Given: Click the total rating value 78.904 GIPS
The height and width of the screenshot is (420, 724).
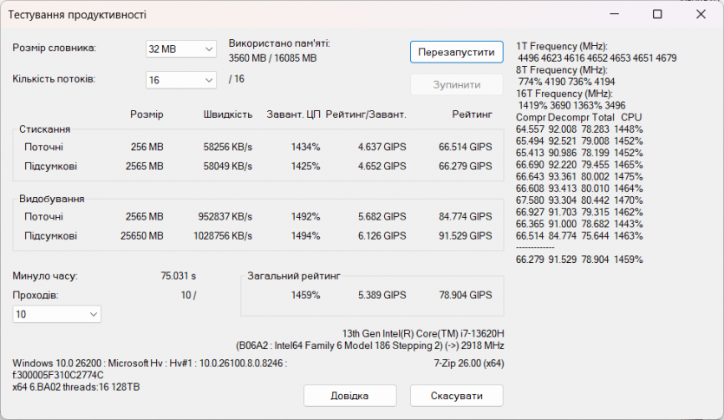Looking at the screenshot, I should [x=465, y=295].
